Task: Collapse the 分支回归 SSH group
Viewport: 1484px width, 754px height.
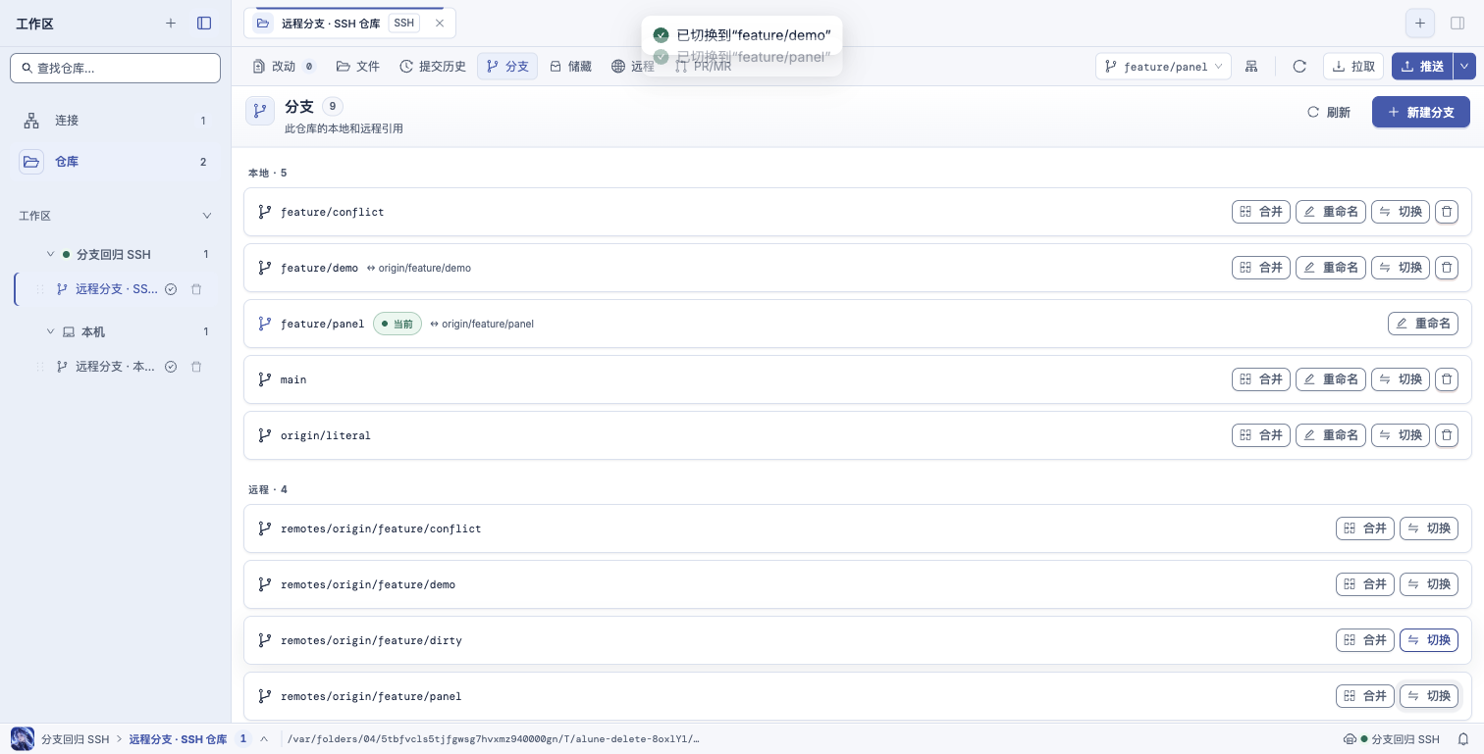Action: (51, 254)
